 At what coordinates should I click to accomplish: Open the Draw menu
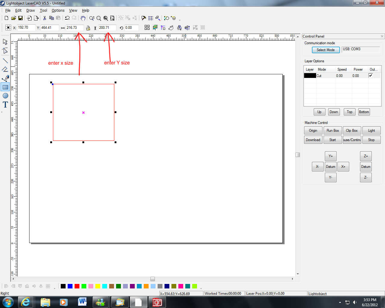pyautogui.click(x=30, y=10)
